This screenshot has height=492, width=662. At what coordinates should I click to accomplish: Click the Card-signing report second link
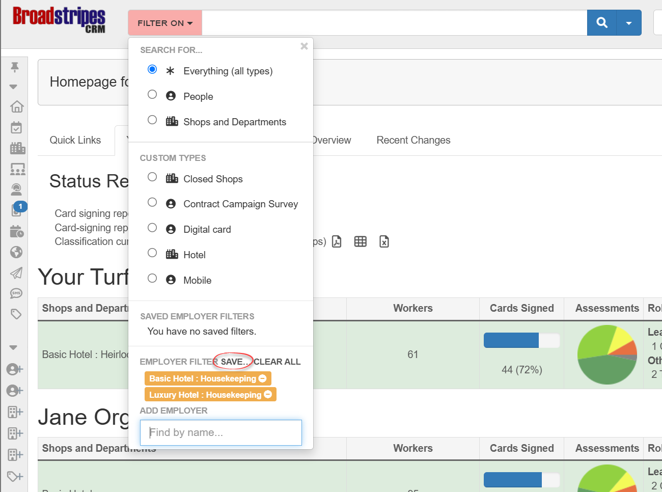92,228
